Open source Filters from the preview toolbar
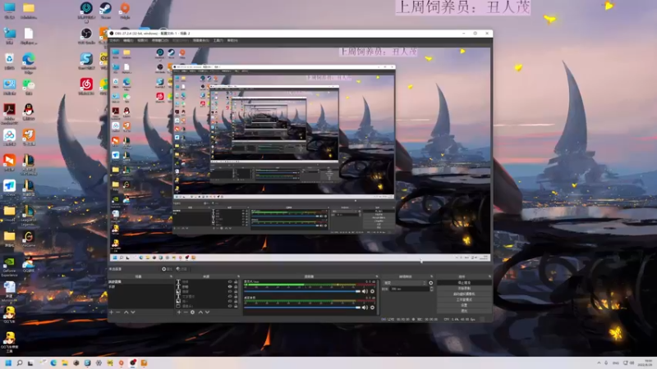The width and height of the screenshot is (657, 369). click(x=181, y=269)
